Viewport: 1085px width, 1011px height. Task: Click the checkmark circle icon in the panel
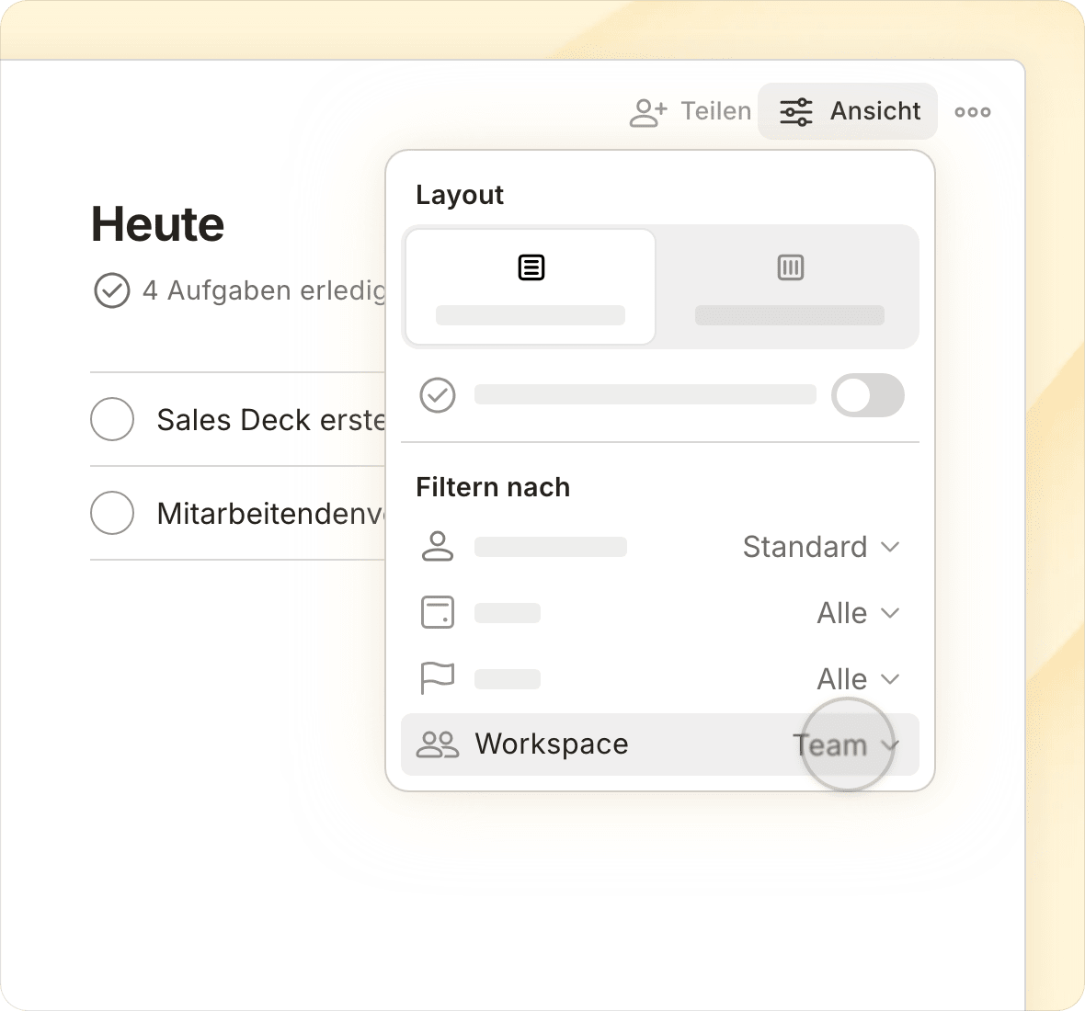pos(438,395)
